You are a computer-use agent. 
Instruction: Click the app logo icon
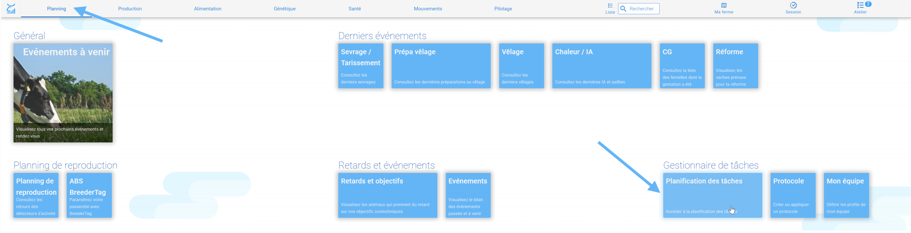tap(11, 9)
